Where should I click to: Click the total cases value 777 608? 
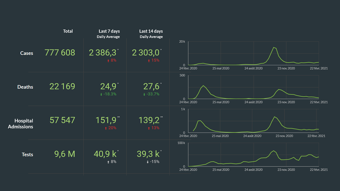[60, 53]
